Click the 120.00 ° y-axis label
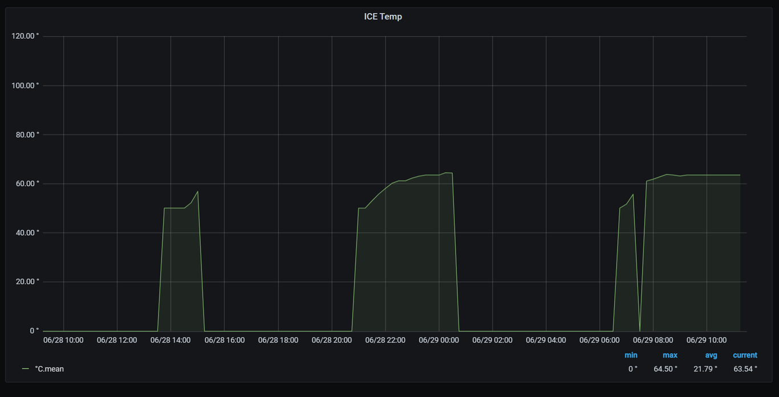The width and height of the screenshot is (779, 397). pos(26,36)
